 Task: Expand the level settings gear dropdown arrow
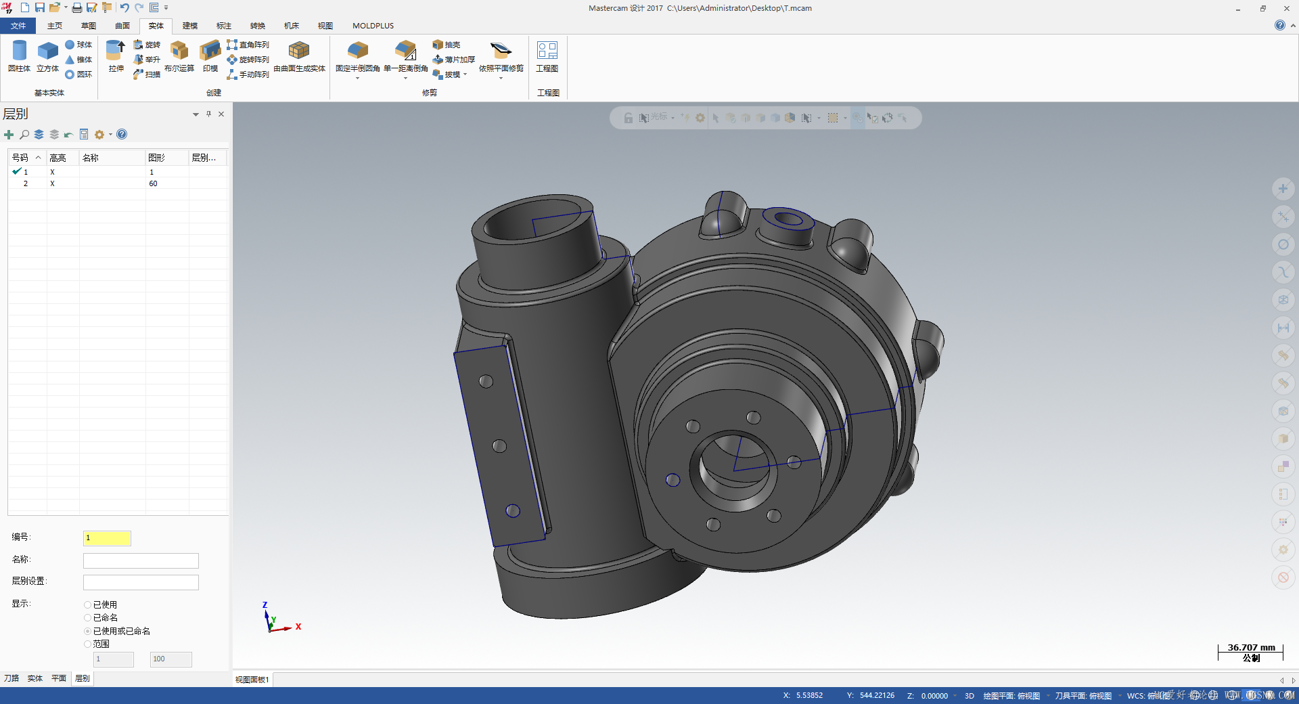(110, 135)
